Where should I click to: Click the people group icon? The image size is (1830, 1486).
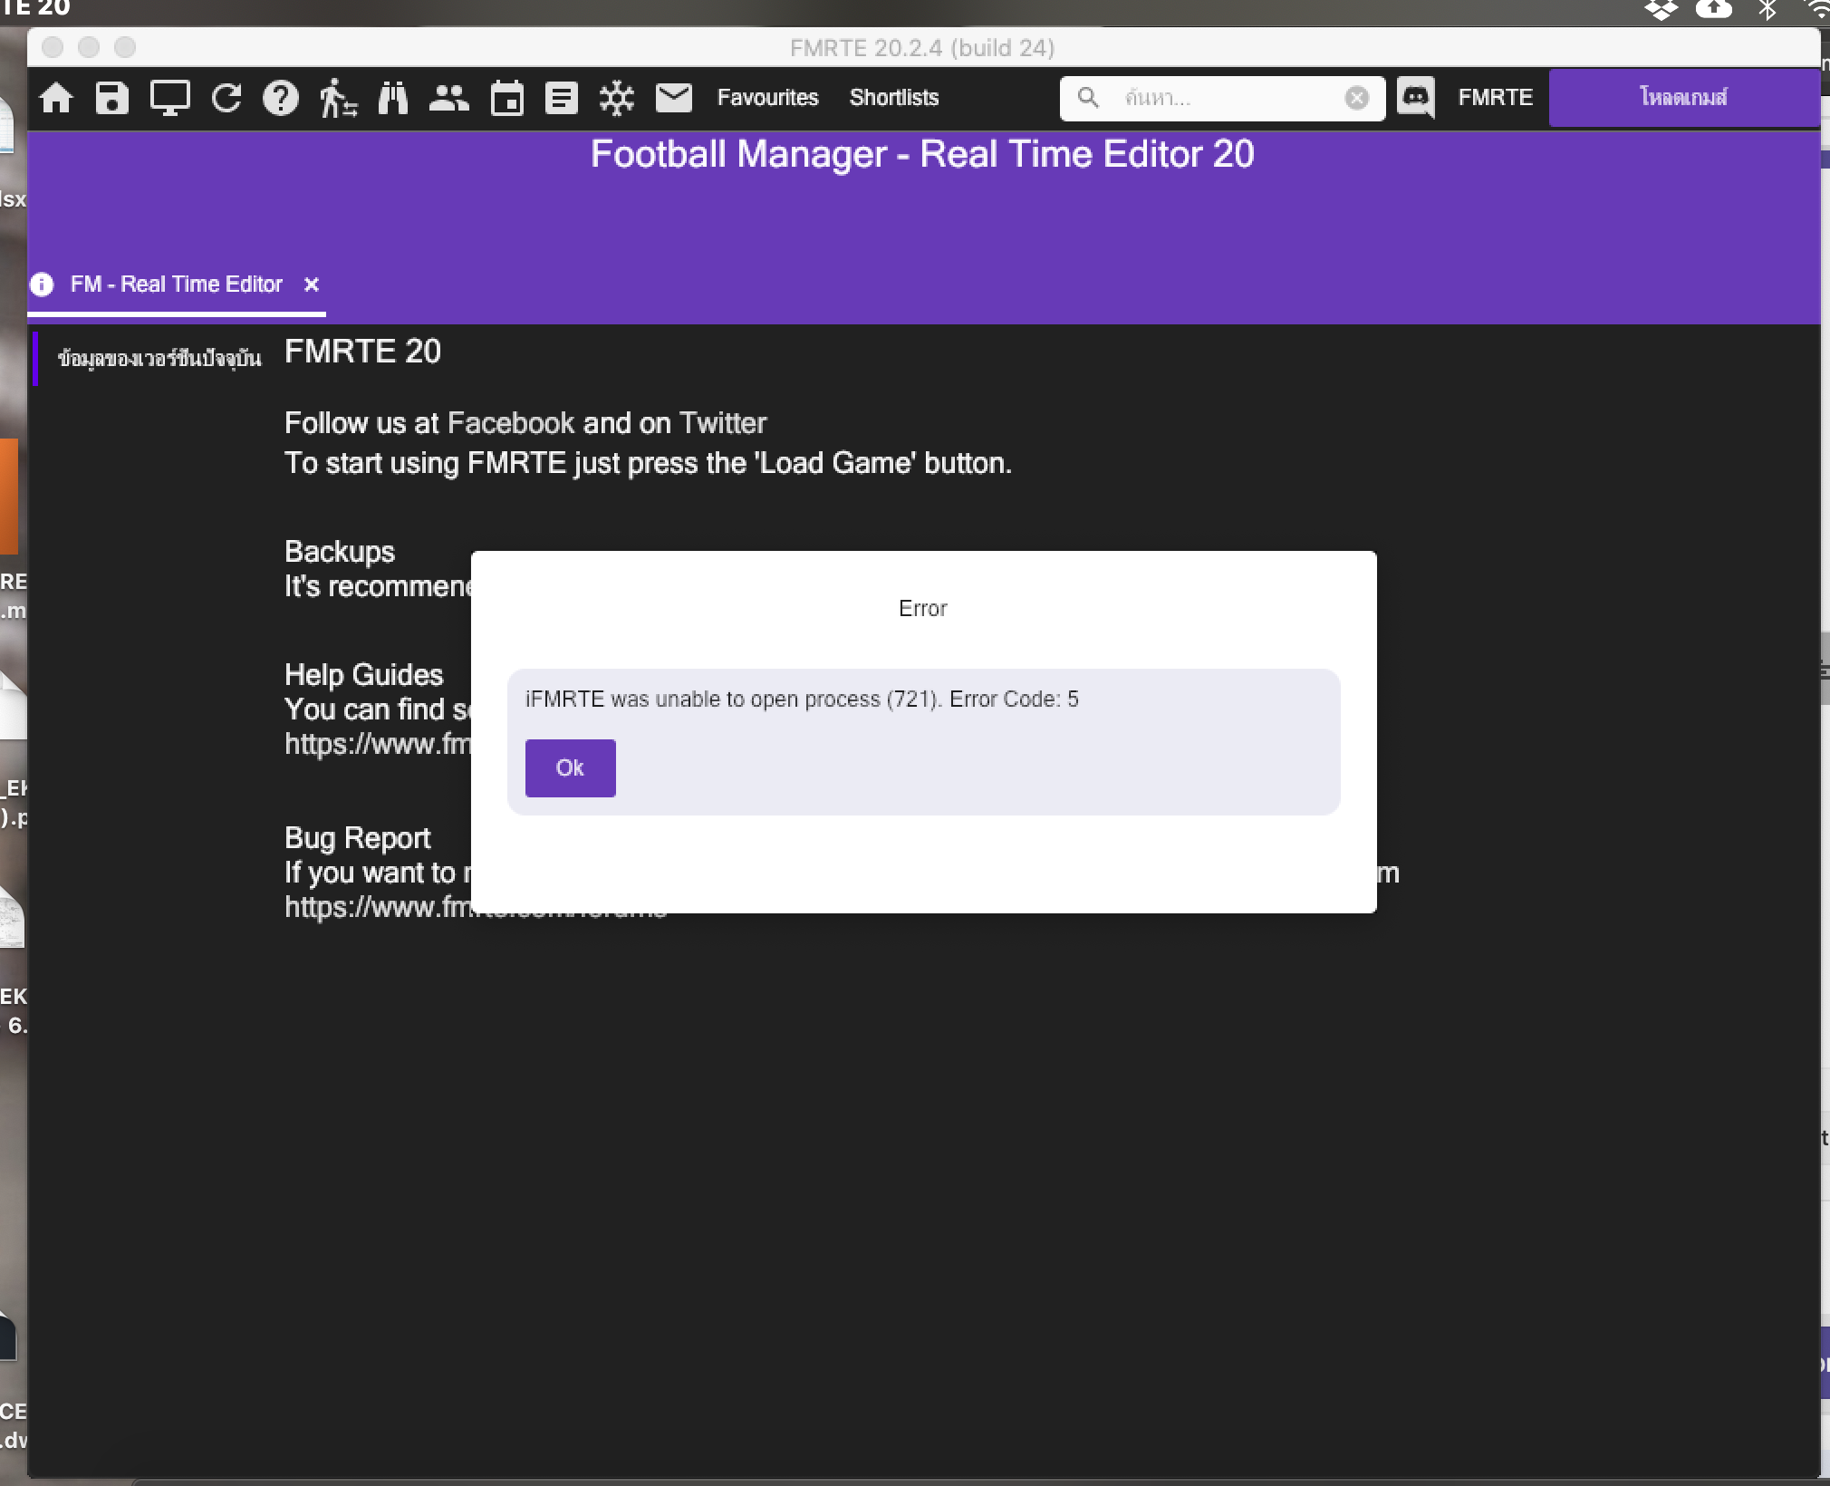(x=448, y=98)
